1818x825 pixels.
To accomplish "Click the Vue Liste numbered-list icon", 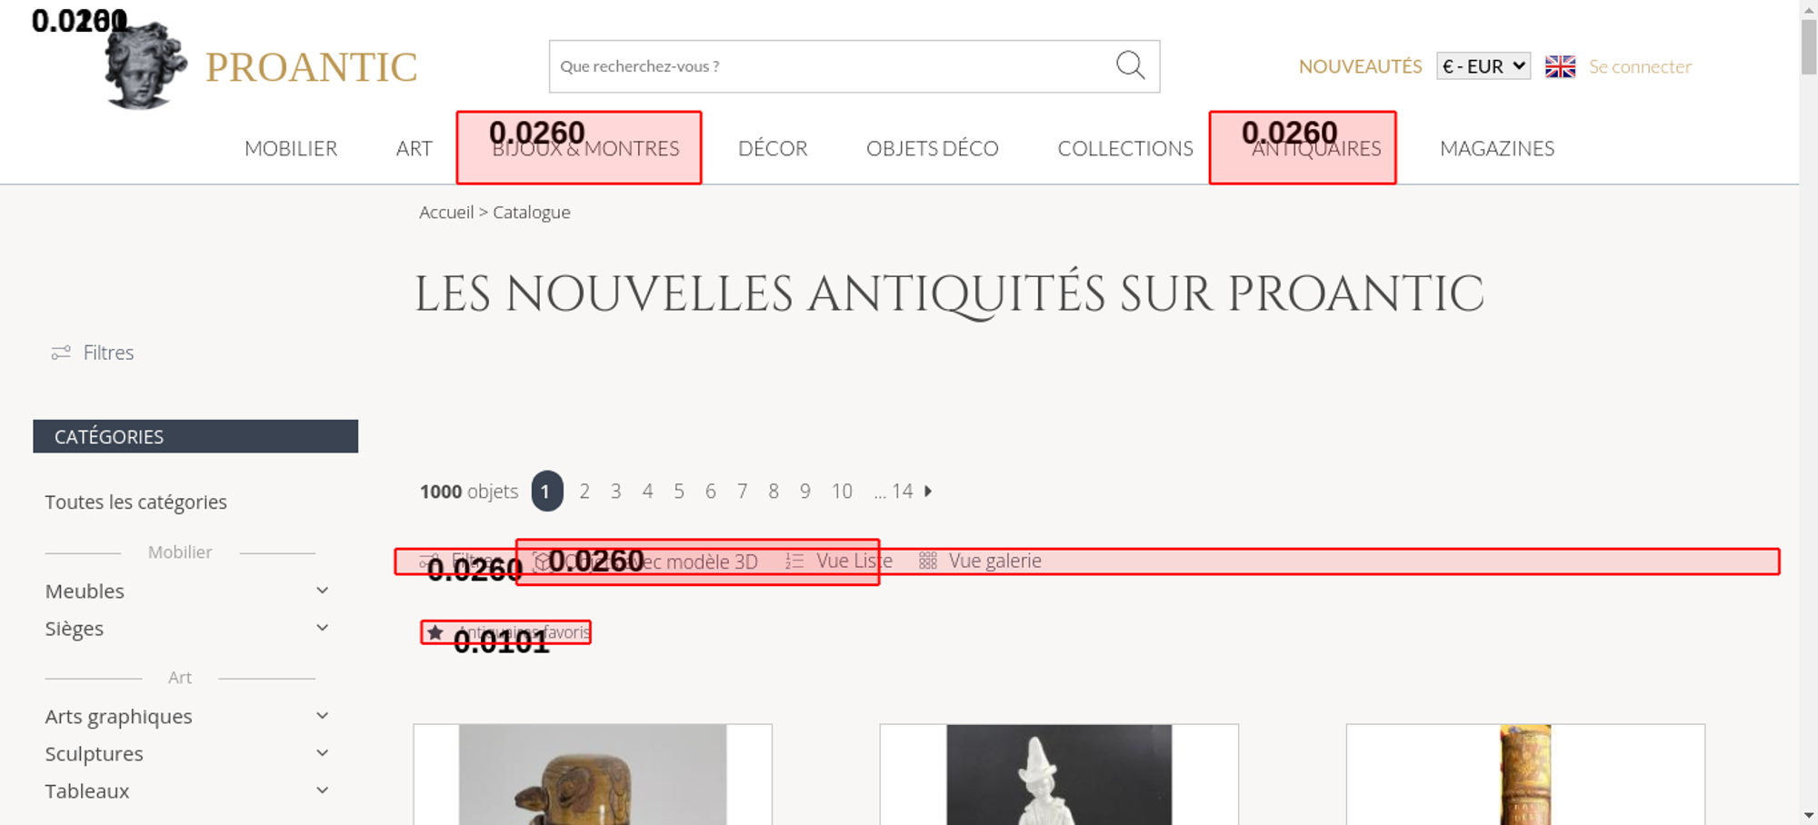I will pos(794,562).
